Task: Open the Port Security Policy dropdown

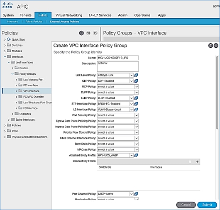Action: click(137, 115)
